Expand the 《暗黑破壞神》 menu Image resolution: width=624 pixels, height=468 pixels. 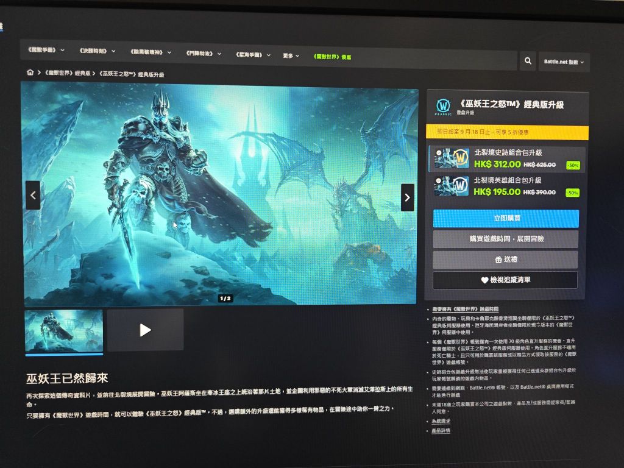151,52
